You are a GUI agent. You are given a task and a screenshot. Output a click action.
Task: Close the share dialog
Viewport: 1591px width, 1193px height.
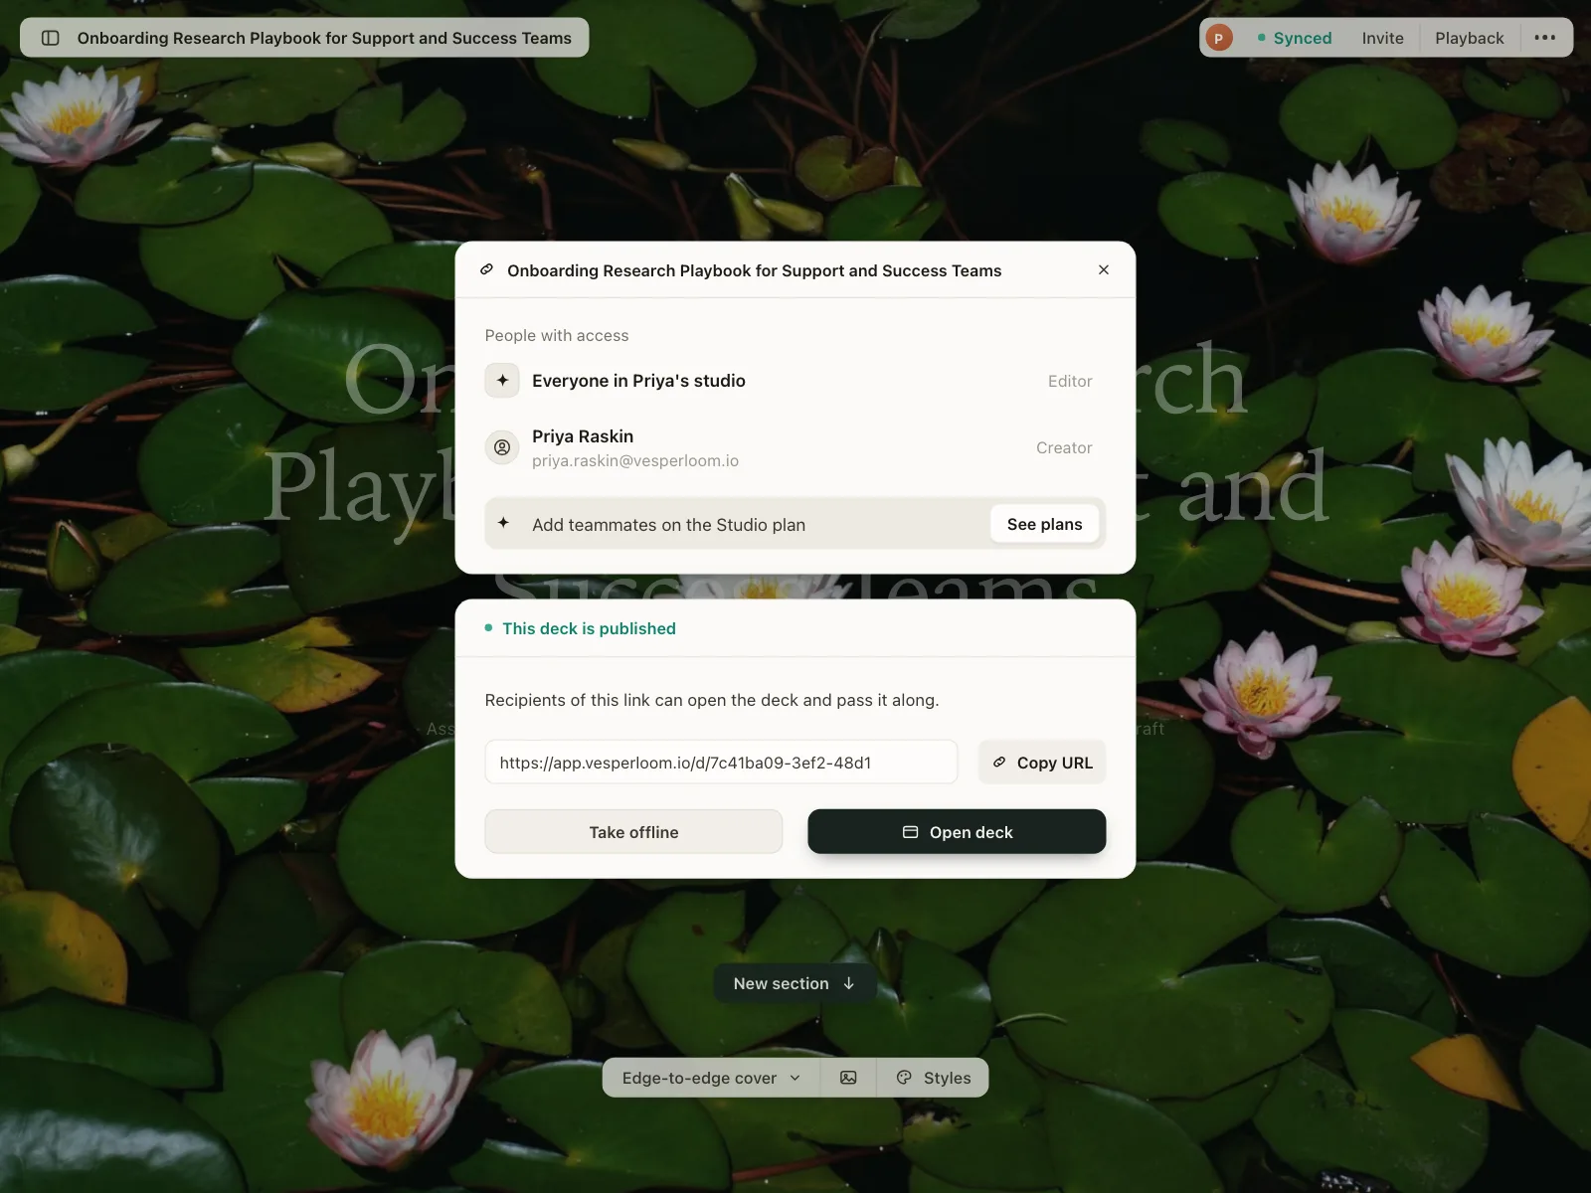[x=1104, y=269]
